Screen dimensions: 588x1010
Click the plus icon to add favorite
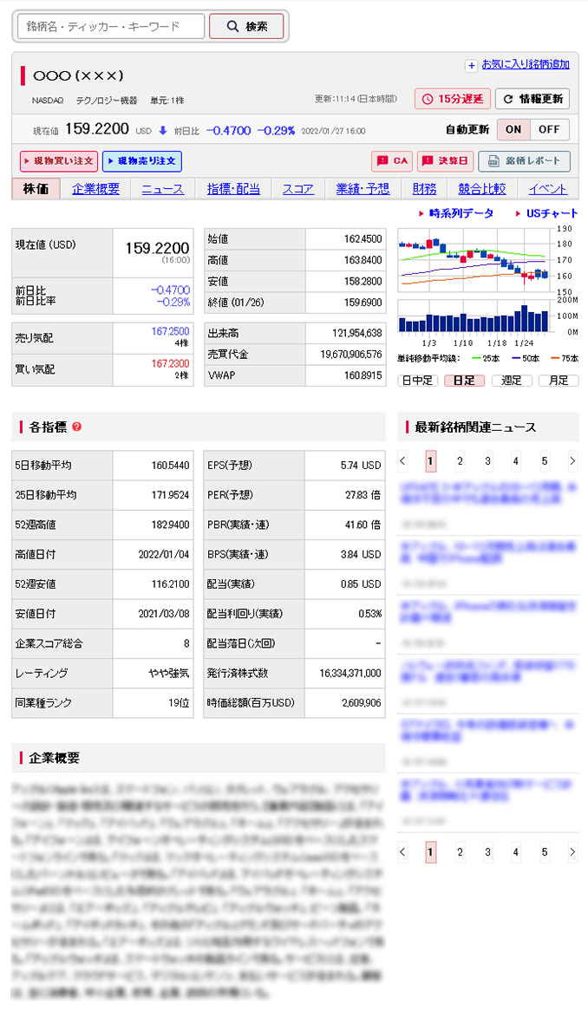click(x=471, y=65)
